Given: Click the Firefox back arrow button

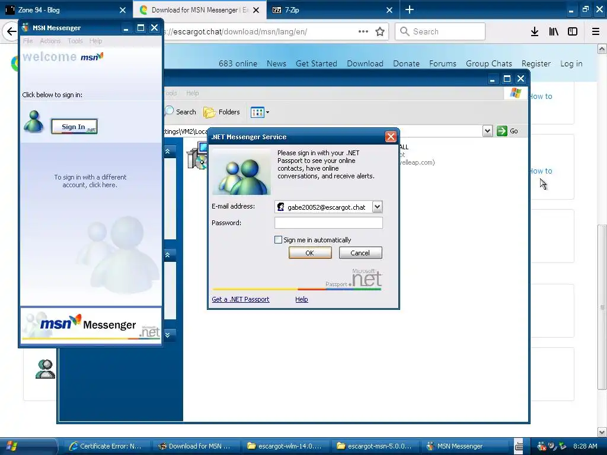Looking at the screenshot, I should [11, 32].
